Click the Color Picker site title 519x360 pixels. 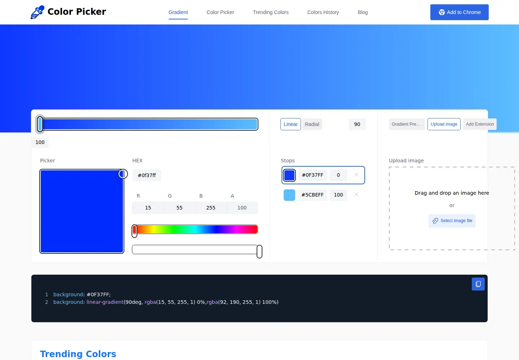77,12
